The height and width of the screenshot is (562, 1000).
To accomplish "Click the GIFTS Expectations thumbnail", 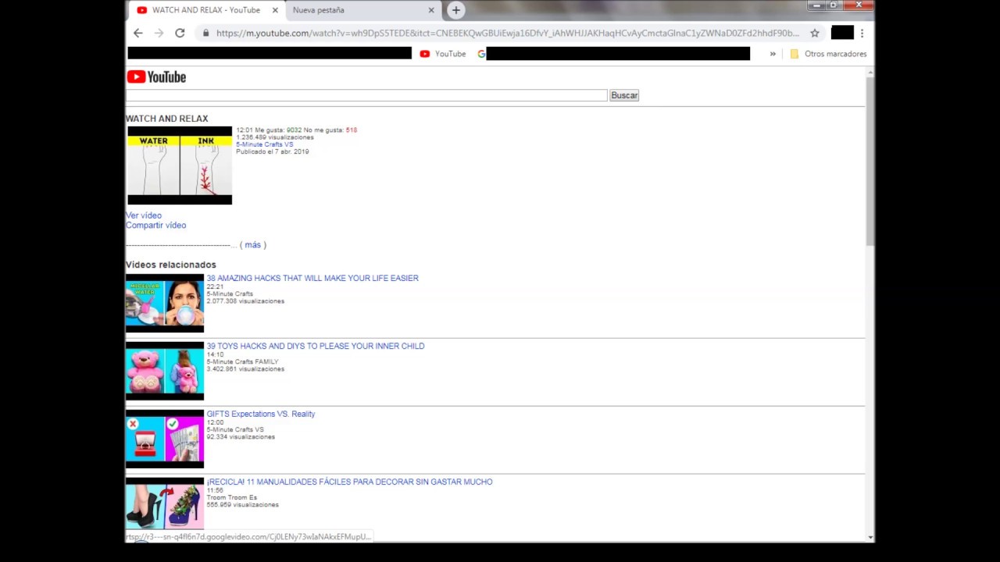I will 165,439.
